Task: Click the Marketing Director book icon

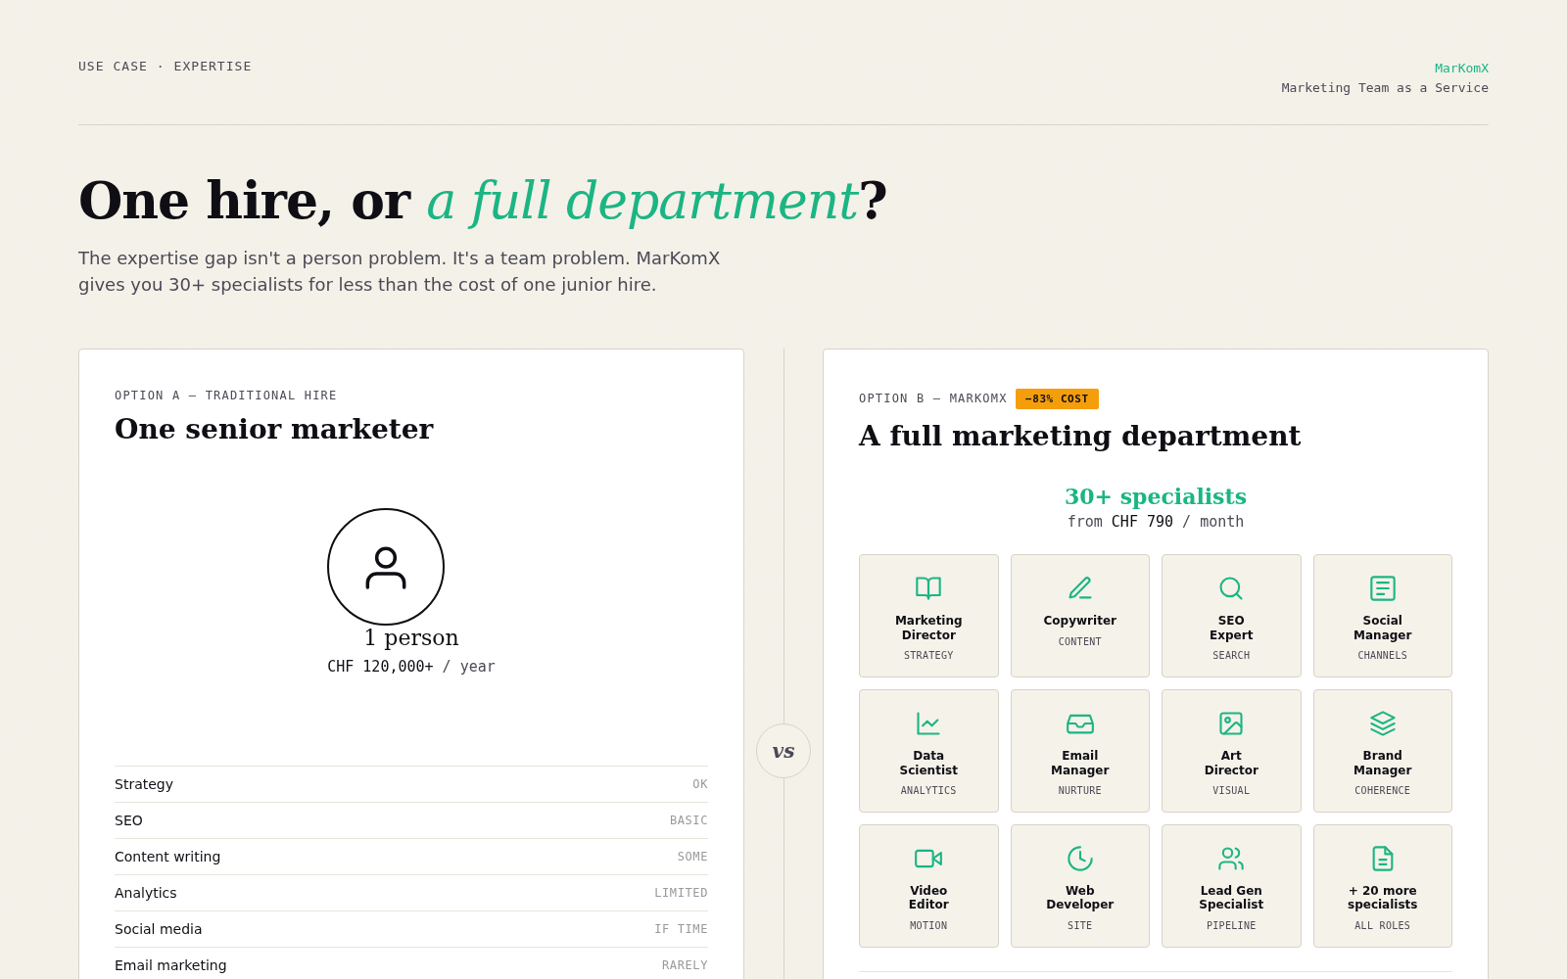Action: pos(928,587)
